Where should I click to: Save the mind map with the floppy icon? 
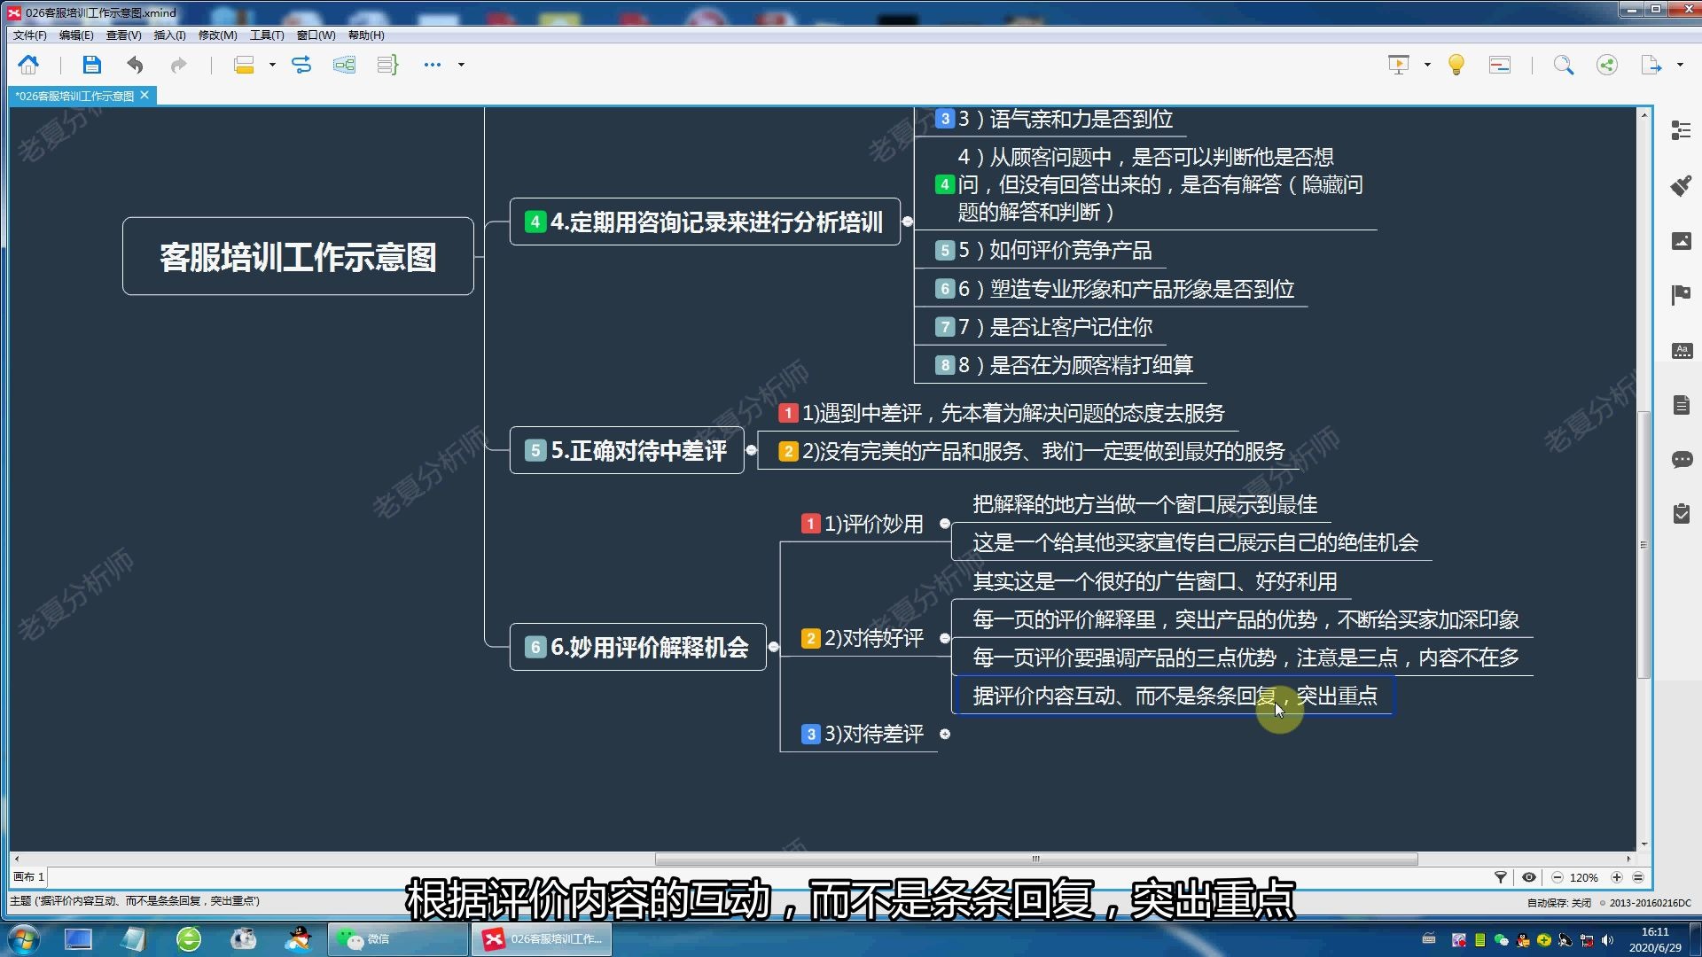coord(91,65)
